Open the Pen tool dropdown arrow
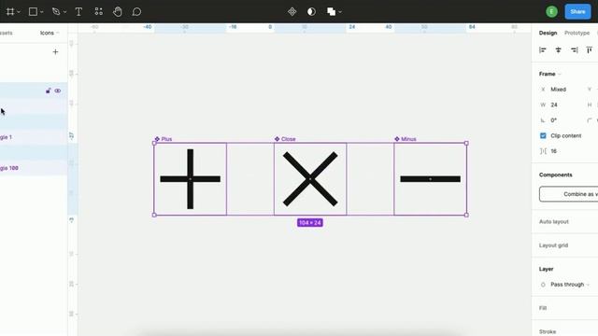The width and height of the screenshot is (598, 336). (64, 12)
